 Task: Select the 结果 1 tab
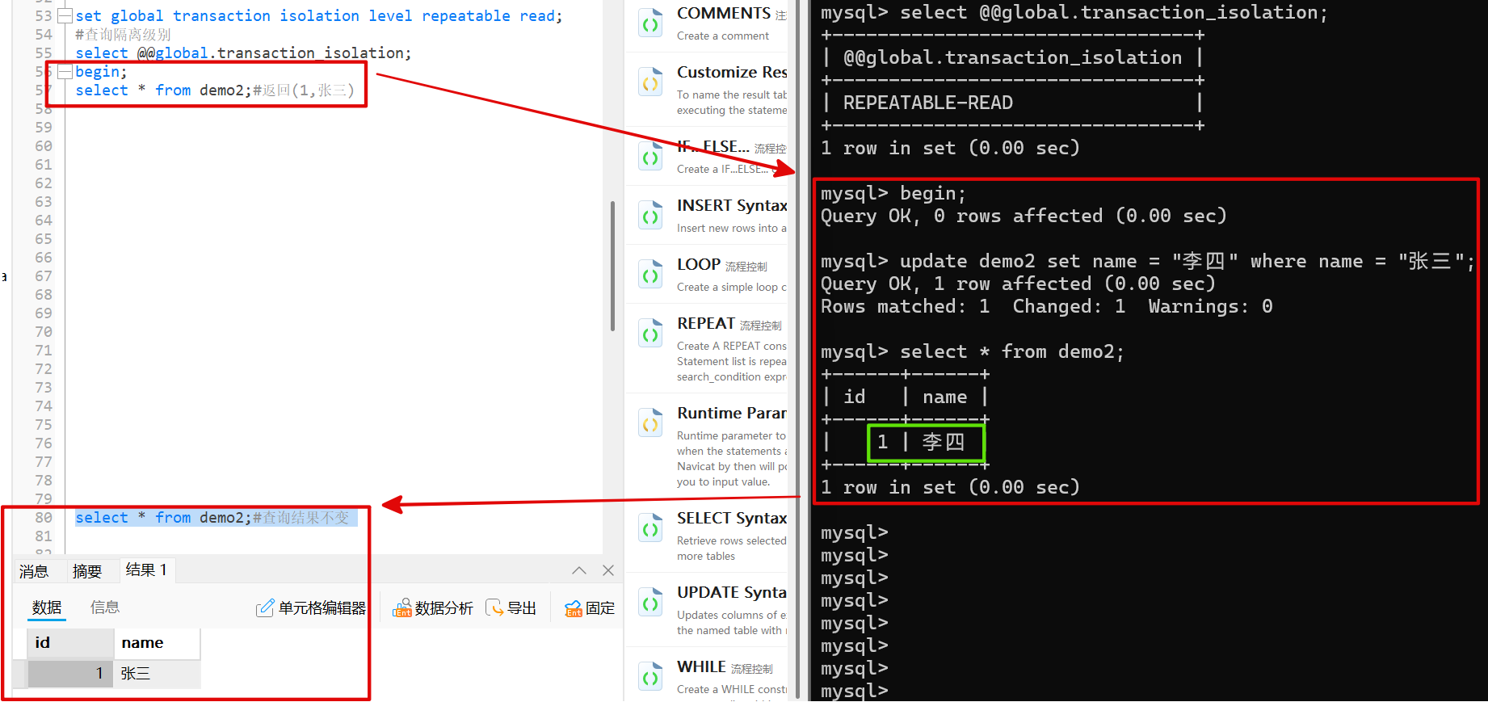click(x=146, y=570)
